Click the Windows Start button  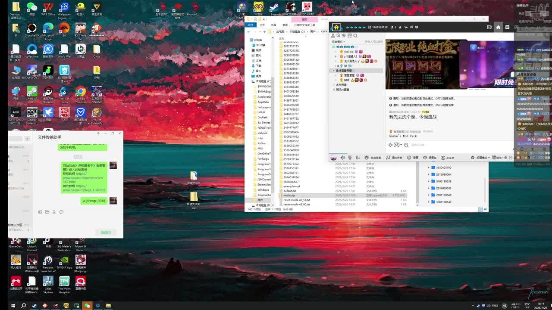point(13,306)
